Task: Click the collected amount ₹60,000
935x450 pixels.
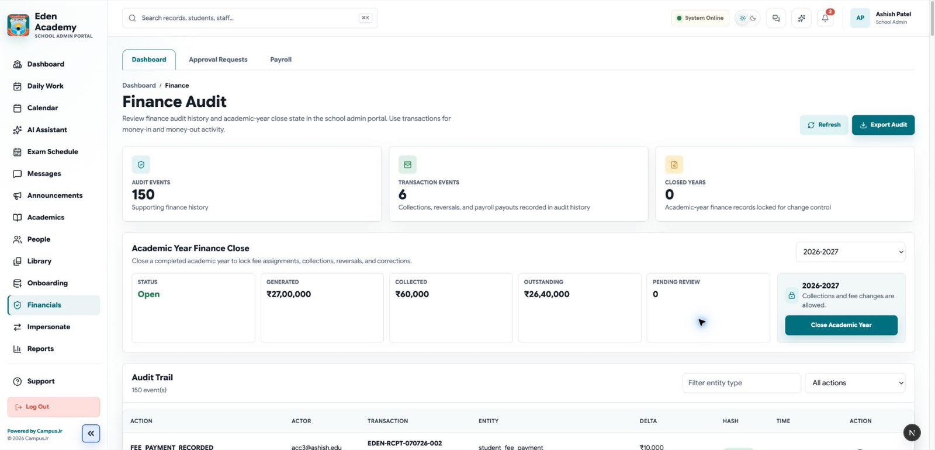Action: (412, 294)
